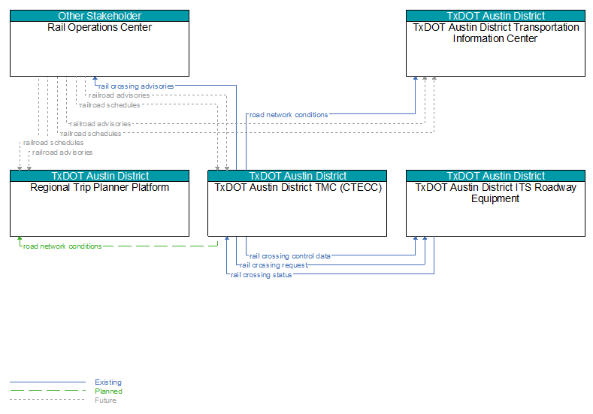Select the Rail Operations Center box
The image size is (593, 414).
coord(99,43)
